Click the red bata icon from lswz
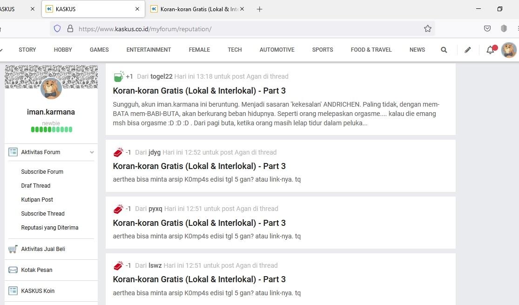The image size is (519, 305). coord(118,265)
